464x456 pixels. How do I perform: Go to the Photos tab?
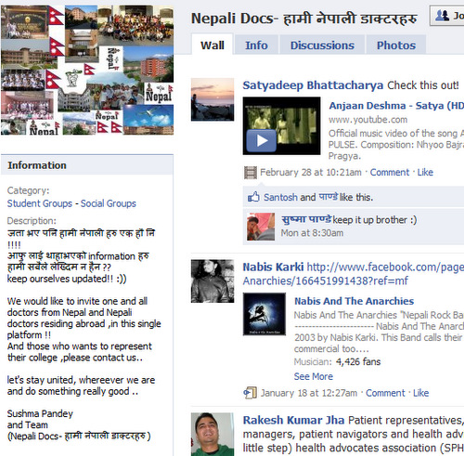(396, 46)
